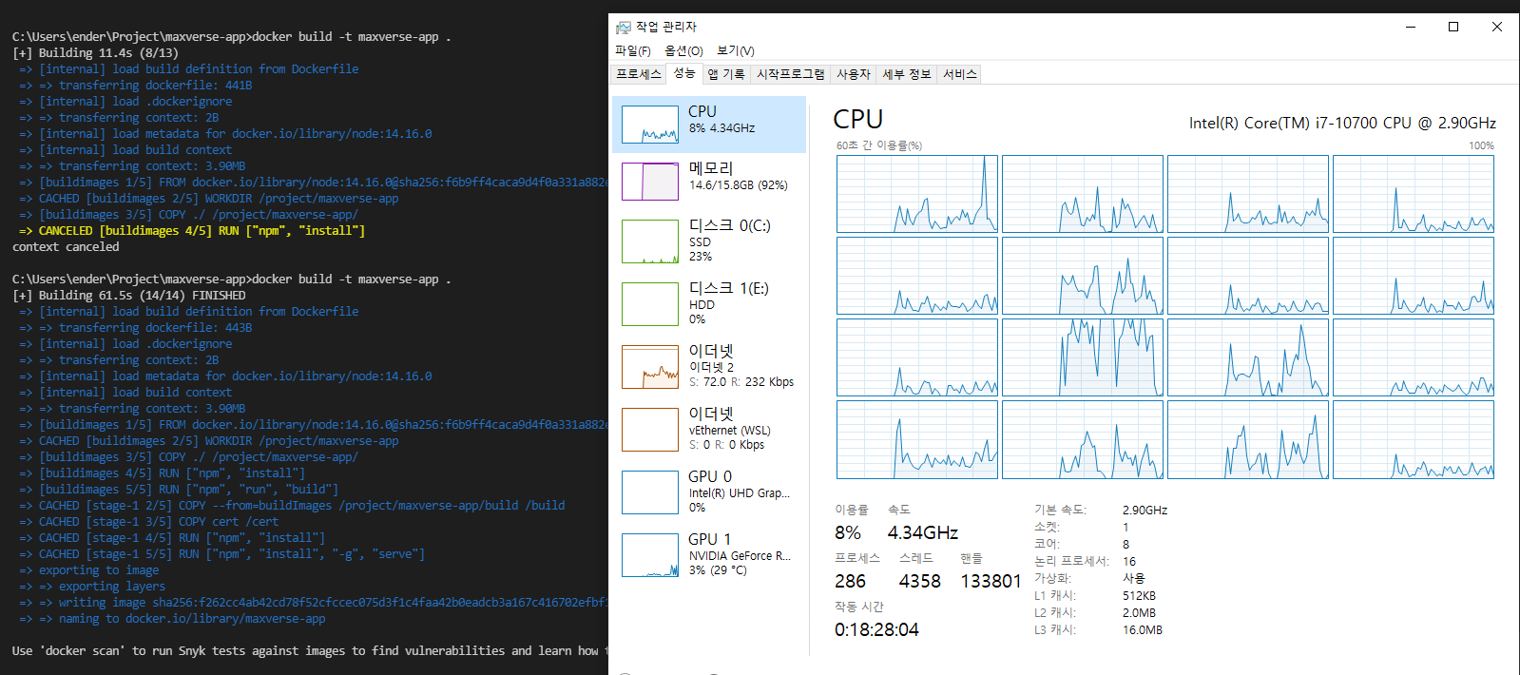
Task: Click the Intel(R) Core(TM) i7-10700 CPU label
Action: pyautogui.click(x=1342, y=123)
